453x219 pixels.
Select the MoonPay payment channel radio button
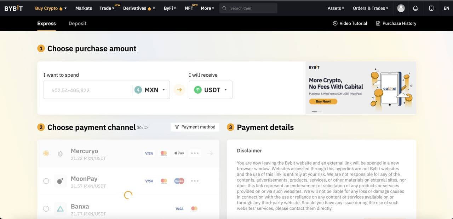[x=46, y=181]
